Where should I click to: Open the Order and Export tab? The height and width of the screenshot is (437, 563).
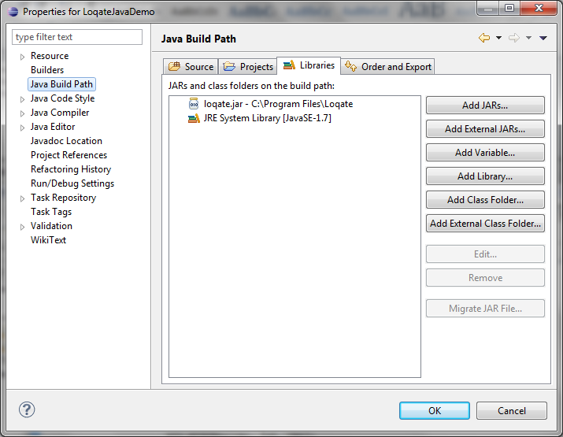pos(387,67)
